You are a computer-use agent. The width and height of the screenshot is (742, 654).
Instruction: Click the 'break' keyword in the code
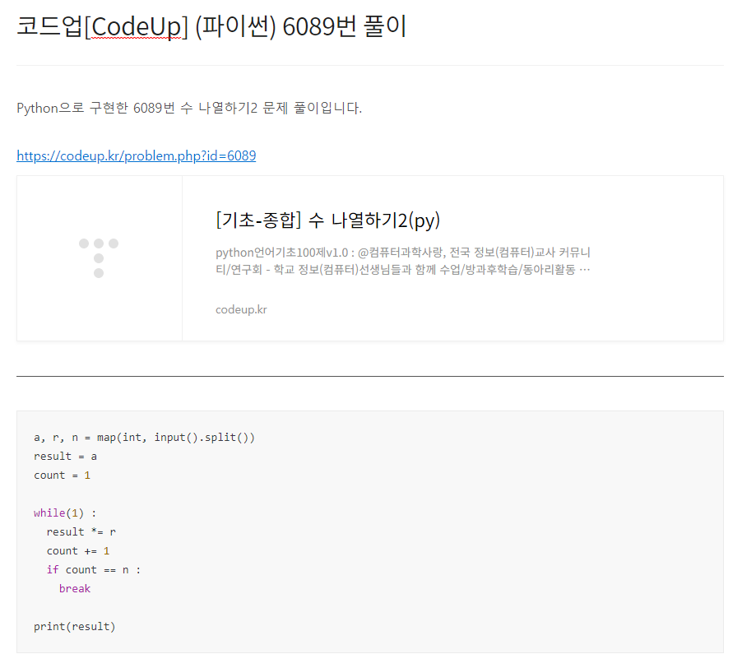(x=75, y=589)
